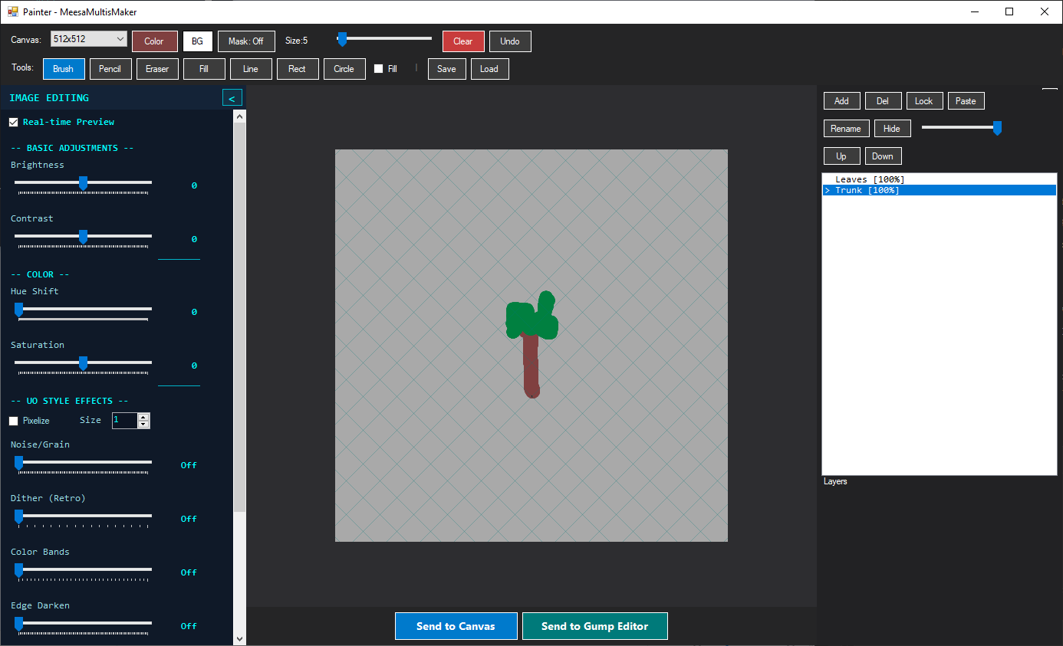
Task: Click the Brightness slider
Action: [x=83, y=184]
